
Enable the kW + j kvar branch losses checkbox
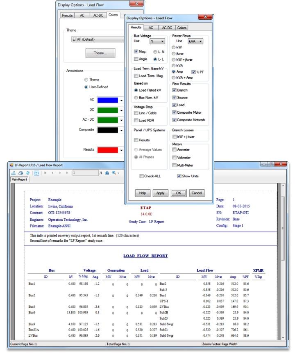click(174, 137)
